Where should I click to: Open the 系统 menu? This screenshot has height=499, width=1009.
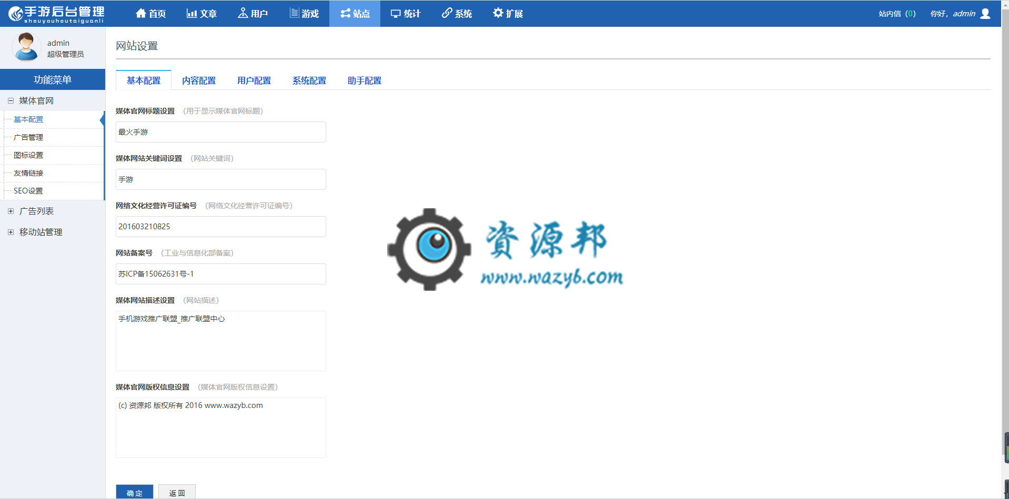457,13
